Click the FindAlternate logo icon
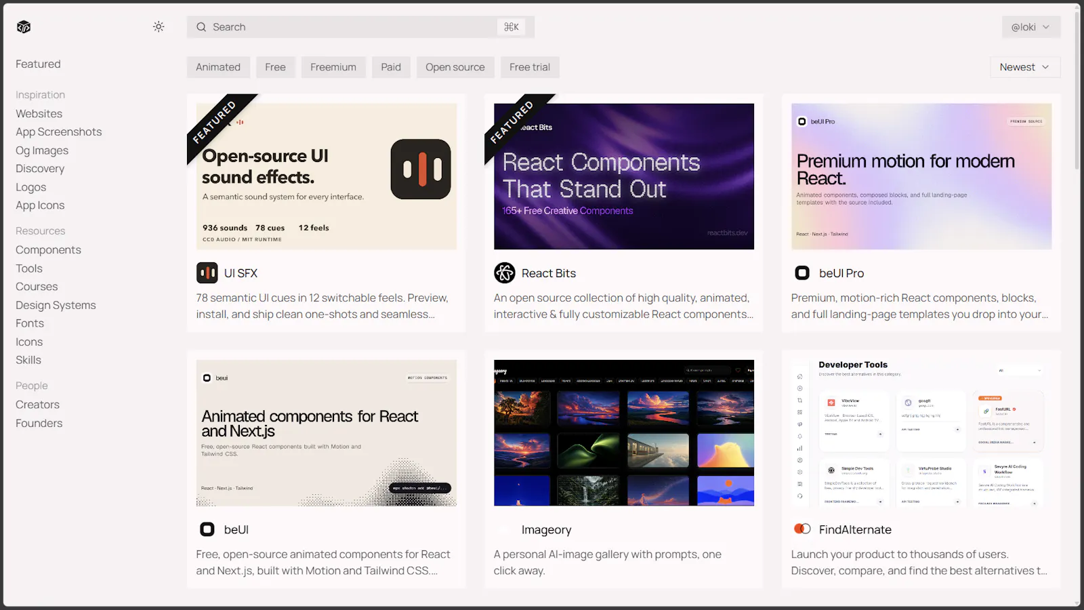The image size is (1084, 610). click(802, 529)
